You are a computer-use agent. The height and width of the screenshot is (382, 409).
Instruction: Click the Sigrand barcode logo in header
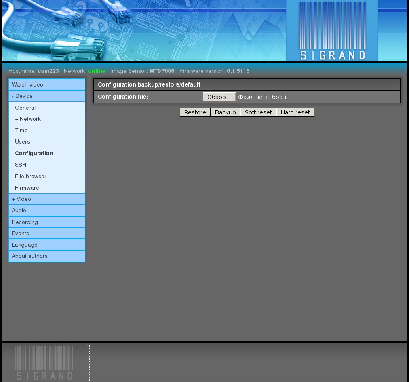tap(332, 31)
